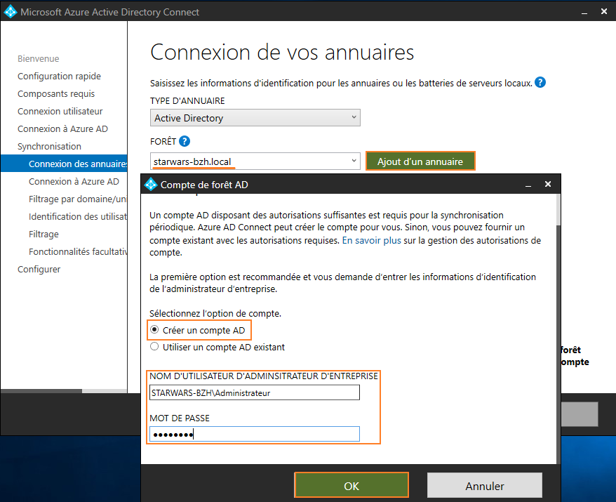Select Configuration rapide in sidebar
Viewport: 616px width, 502px height.
coord(59,76)
